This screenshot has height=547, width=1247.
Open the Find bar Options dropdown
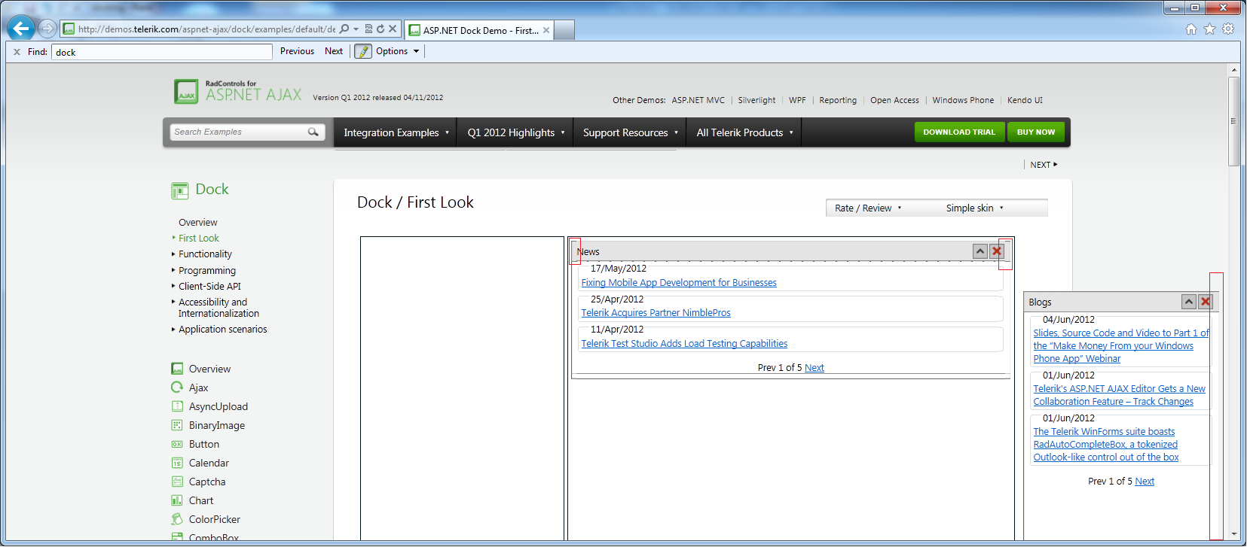(x=397, y=51)
